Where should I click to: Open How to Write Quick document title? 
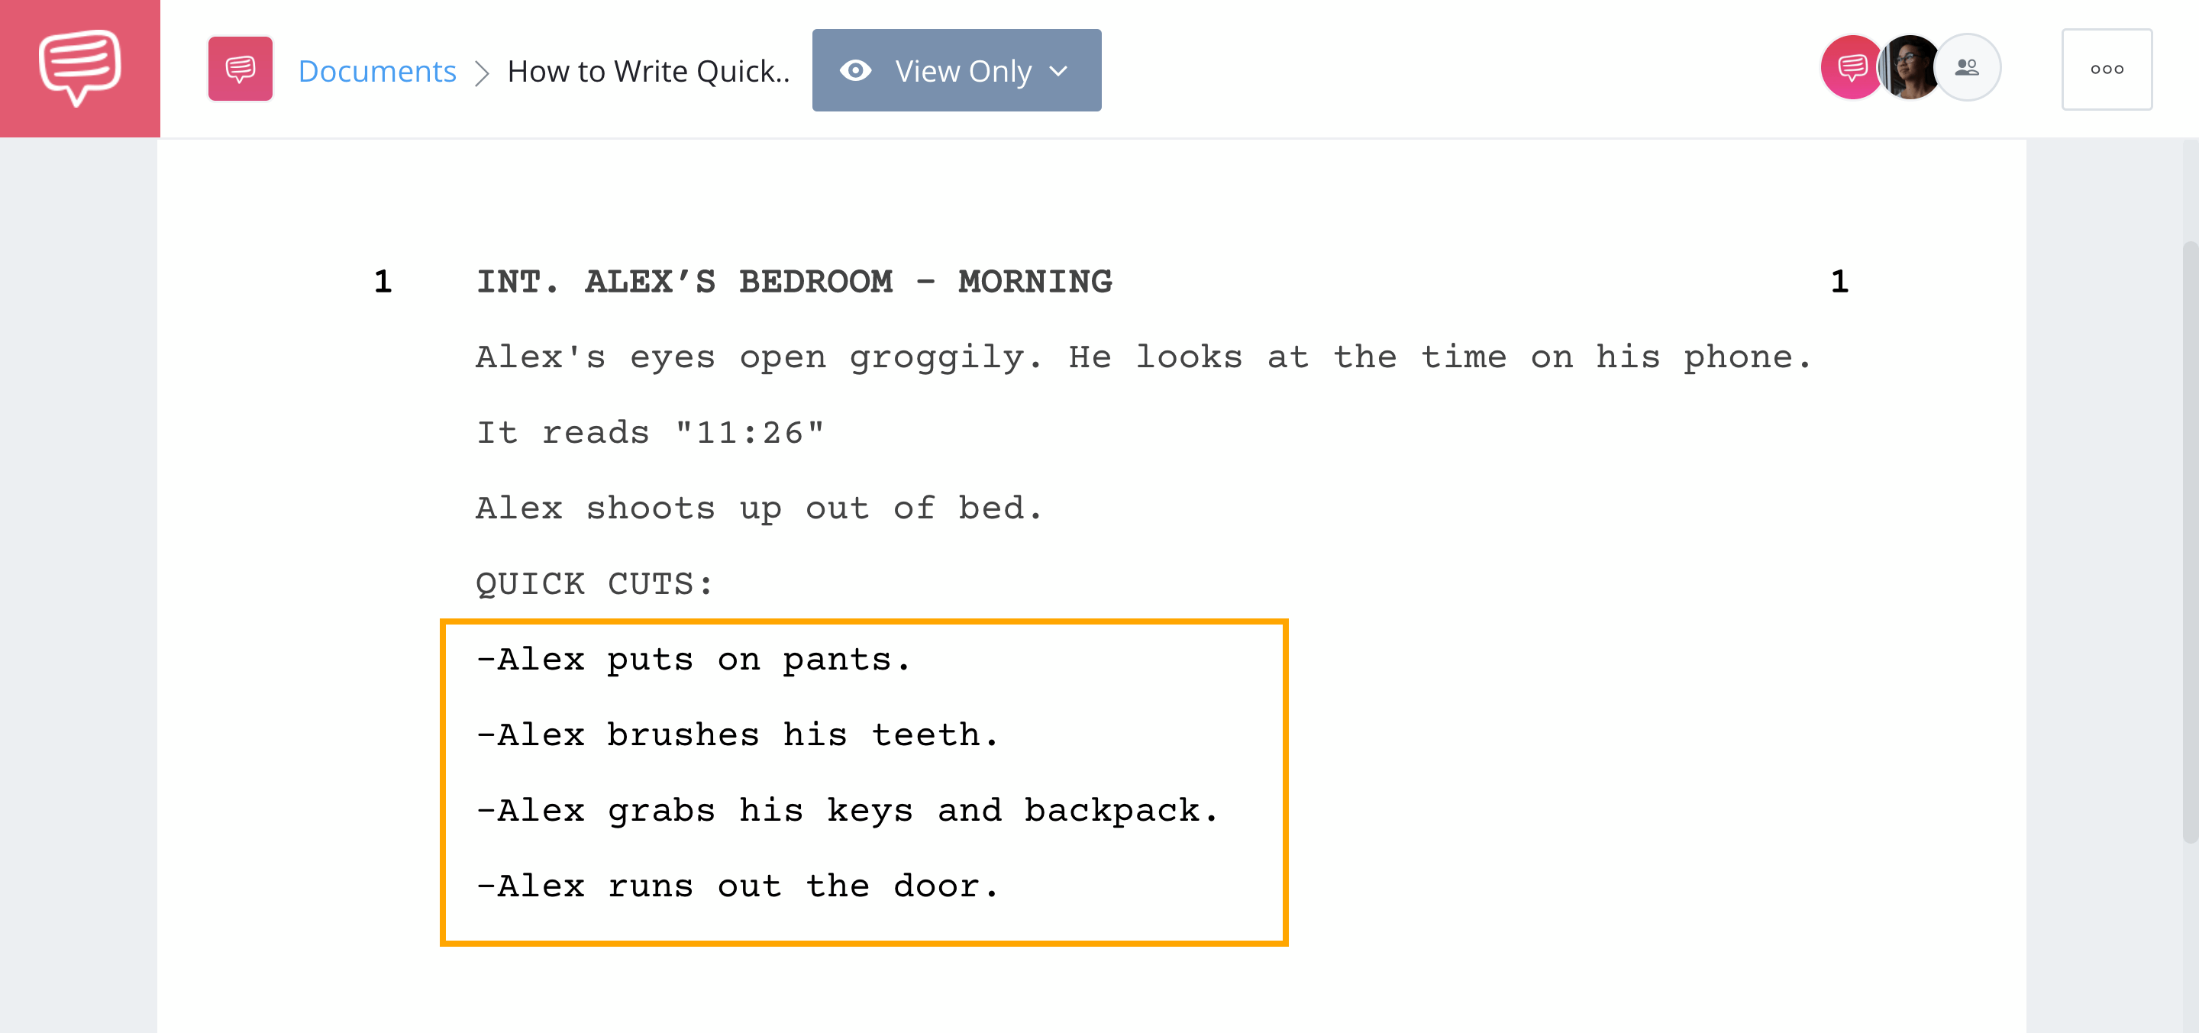click(x=647, y=67)
